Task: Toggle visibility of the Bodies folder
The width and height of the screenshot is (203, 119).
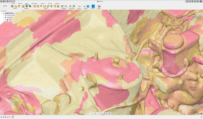Action: pos(5,21)
